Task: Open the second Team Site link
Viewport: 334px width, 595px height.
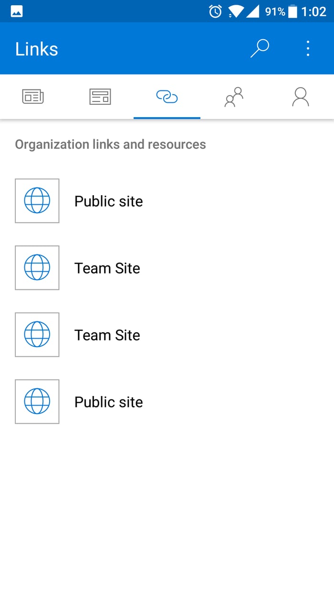Action: pos(107,335)
